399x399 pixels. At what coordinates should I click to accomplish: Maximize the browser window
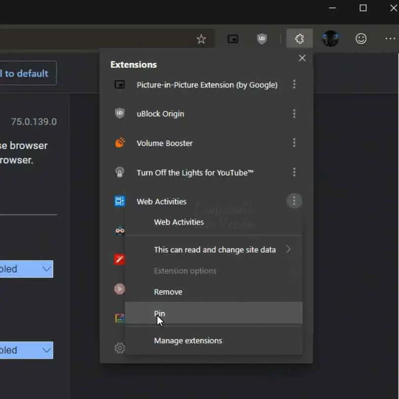tap(363, 8)
